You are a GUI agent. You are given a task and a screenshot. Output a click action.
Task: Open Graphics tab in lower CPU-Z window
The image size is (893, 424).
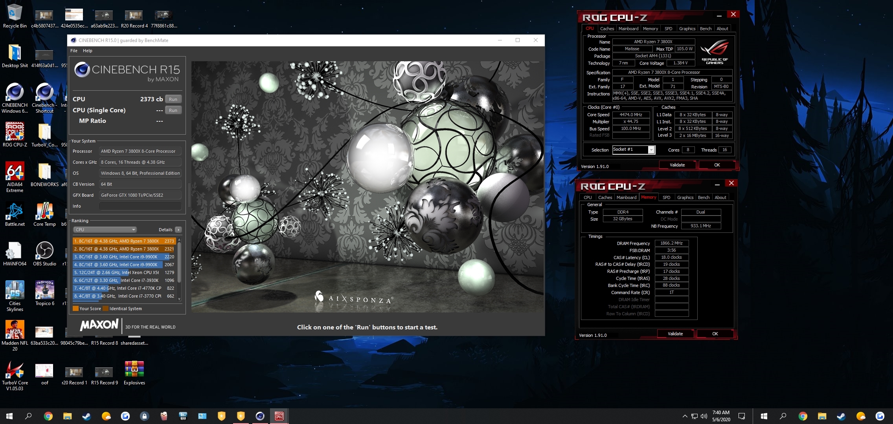(x=685, y=197)
